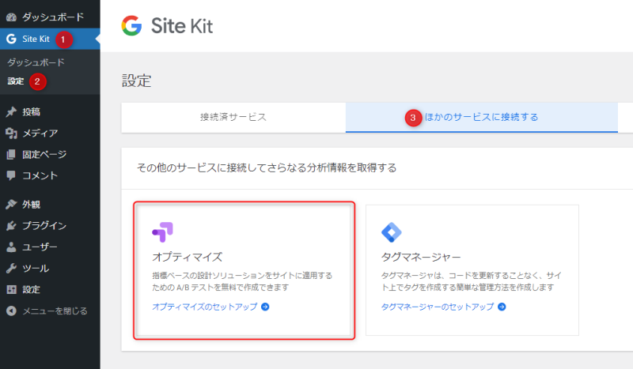Click the media icon beside メディア
The image size is (633, 369).
click(x=11, y=133)
